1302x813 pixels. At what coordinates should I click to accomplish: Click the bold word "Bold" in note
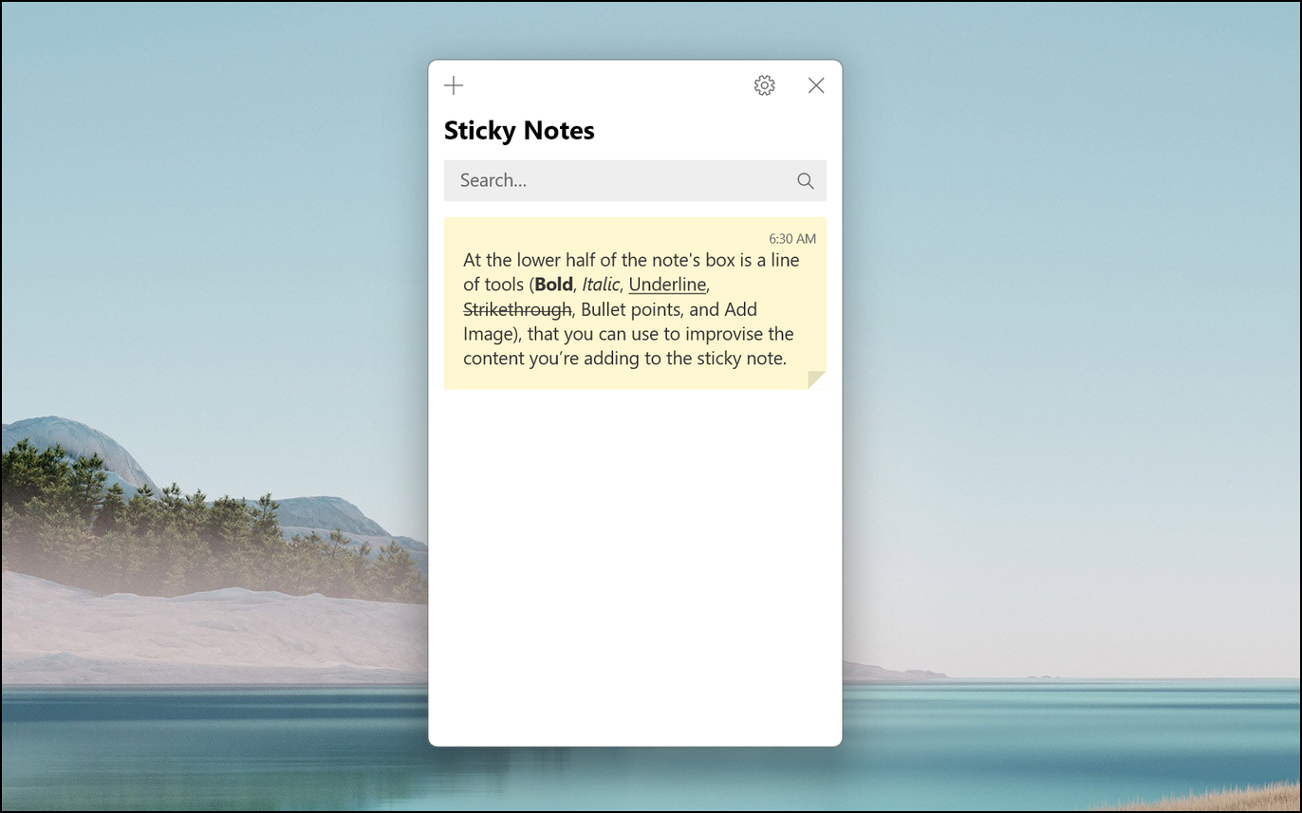pyautogui.click(x=554, y=285)
